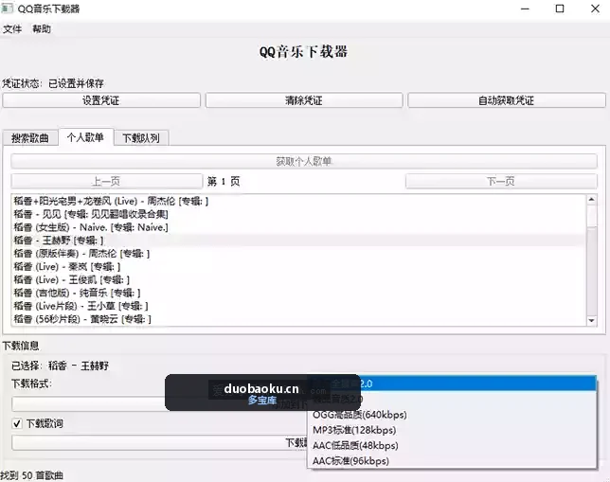Screen dimensions: 610x482
Task: Select 稻香 (原版伴奏) - 周杰伦 entry
Action: tap(298, 254)
